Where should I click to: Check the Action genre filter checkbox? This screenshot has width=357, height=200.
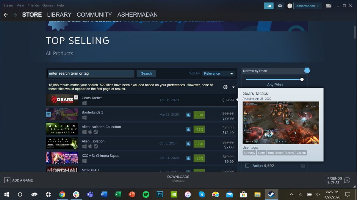247,166
